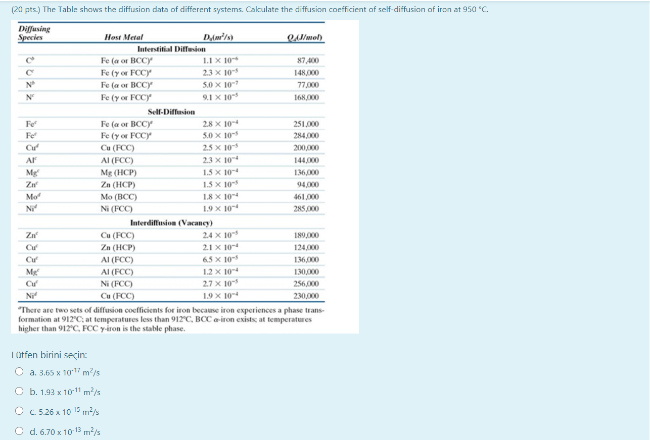Click the label text of option b

pos(63,393)
